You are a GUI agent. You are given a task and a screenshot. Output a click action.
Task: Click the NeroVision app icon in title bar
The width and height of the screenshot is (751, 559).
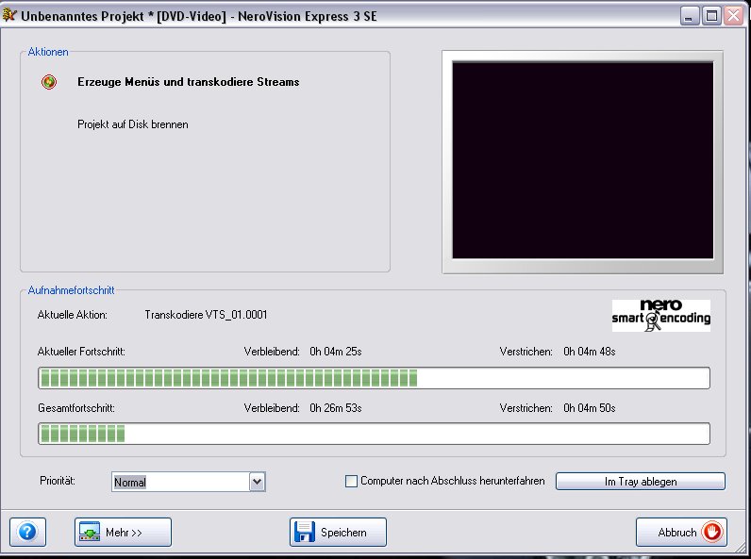(x=9, y=15)
